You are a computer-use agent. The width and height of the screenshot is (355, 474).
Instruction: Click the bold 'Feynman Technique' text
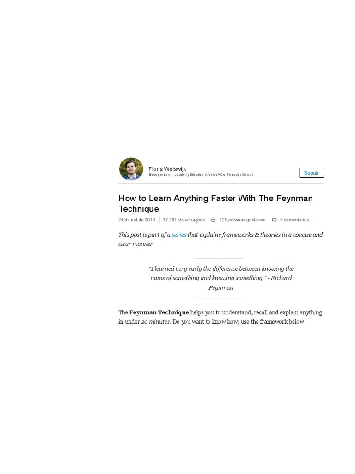tap(159, 312)
